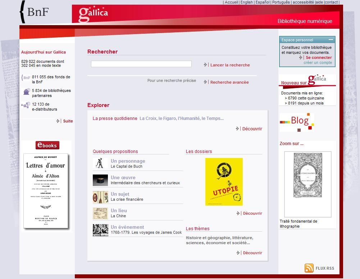This screenshot has width=360, height=279.
Task: Click the ebooks badge
Action: click(47, 145)
